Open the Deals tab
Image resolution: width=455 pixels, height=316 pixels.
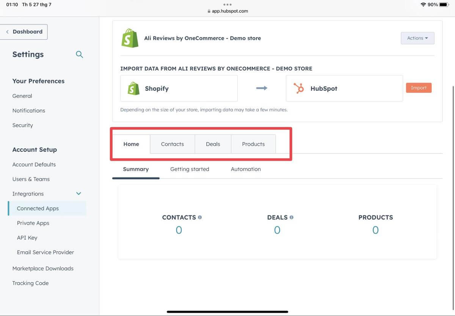coord(213,144)
